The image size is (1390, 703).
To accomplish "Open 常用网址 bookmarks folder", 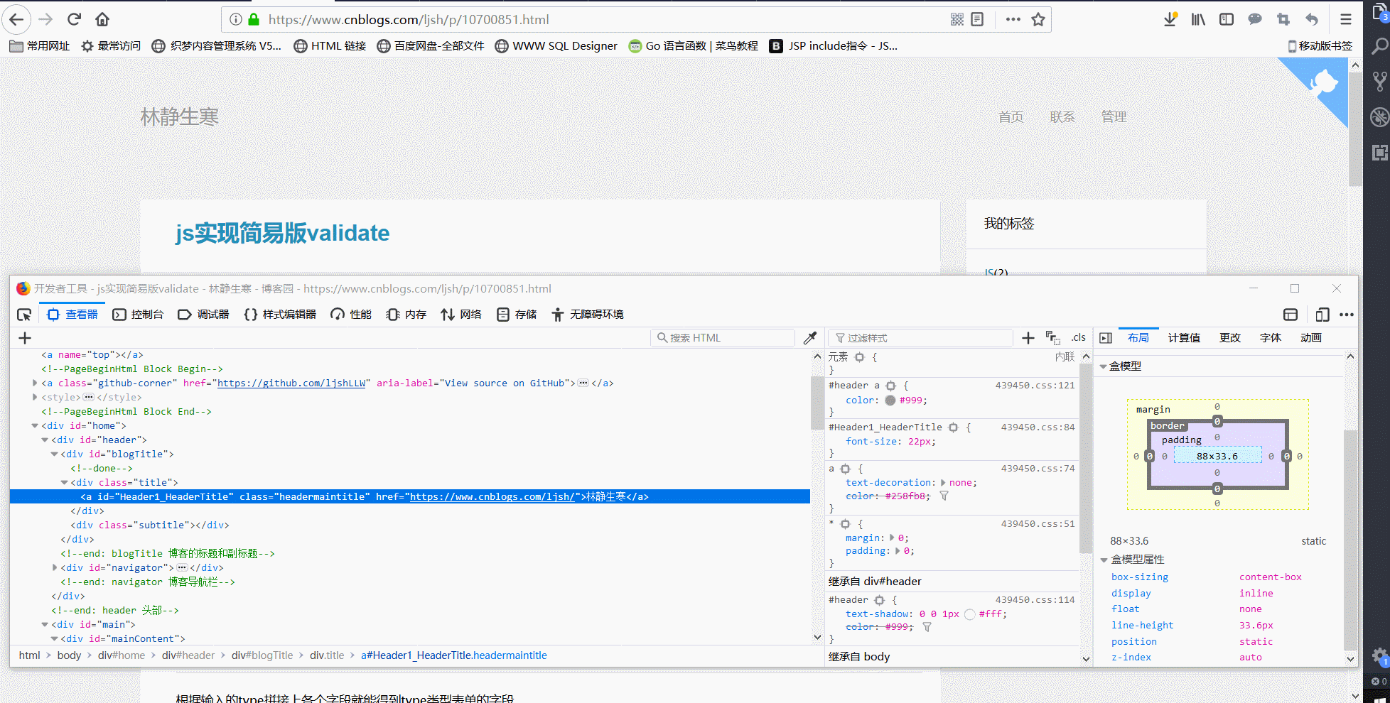I will (40, 46).
